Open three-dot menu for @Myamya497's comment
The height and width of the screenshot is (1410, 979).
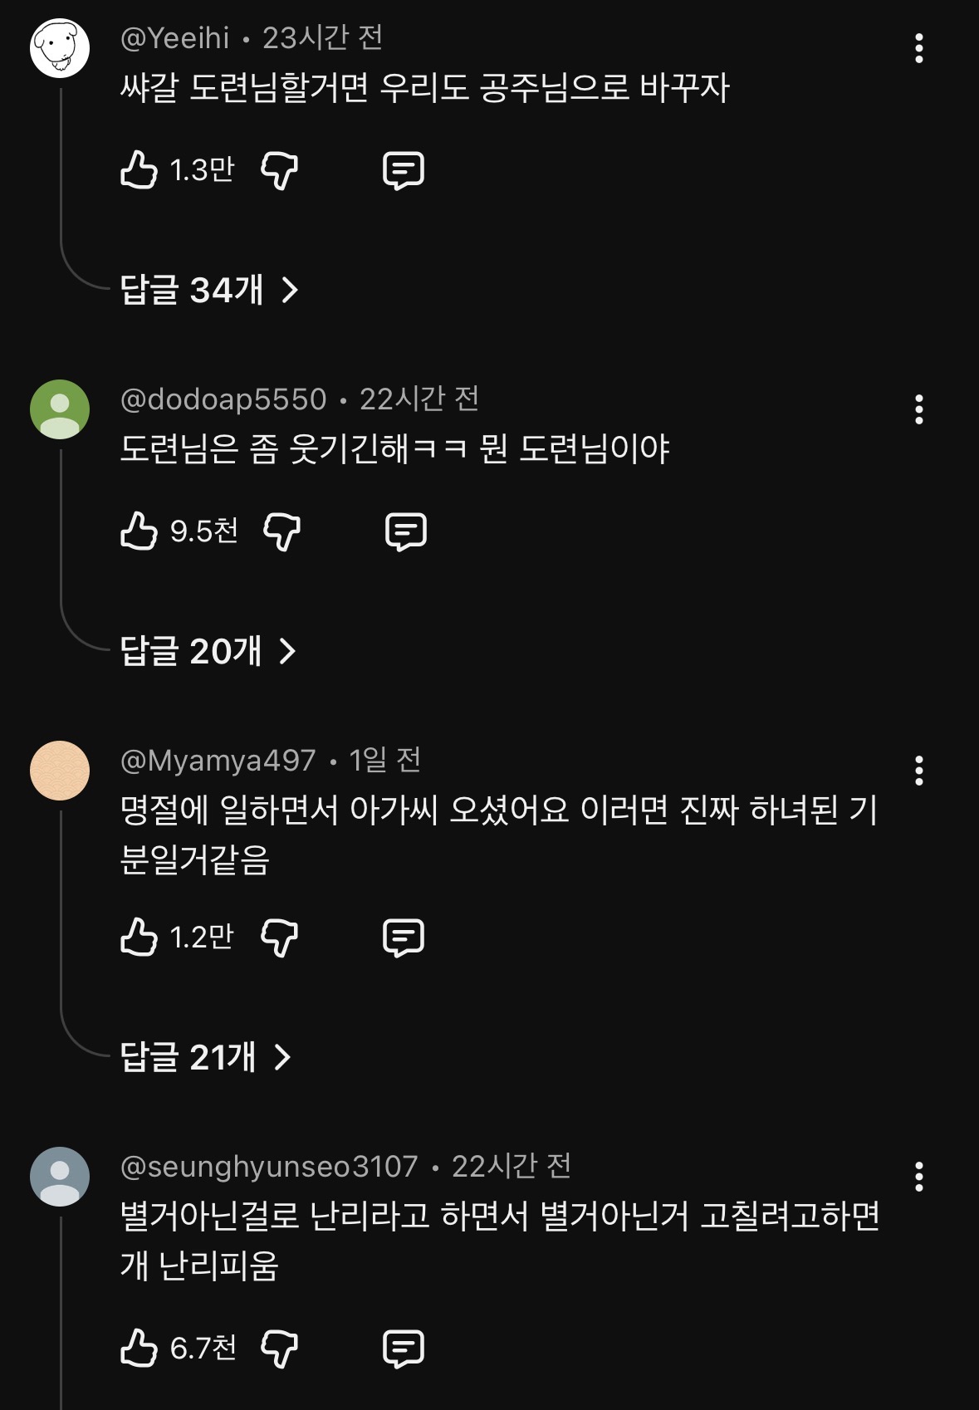click(918, 771)
